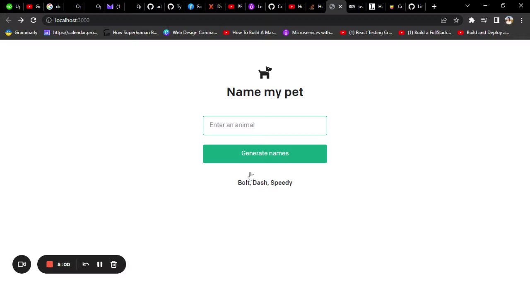
Task: Click the Enter an animal input field
Action: pyautogui.click(x=265, y=125)
